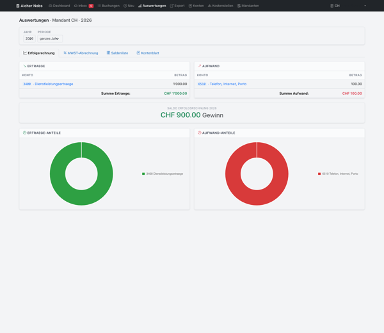This screenshot has height=333, width=384.
Task: Open Mandanten in navbar
Action: coord(248,6)
